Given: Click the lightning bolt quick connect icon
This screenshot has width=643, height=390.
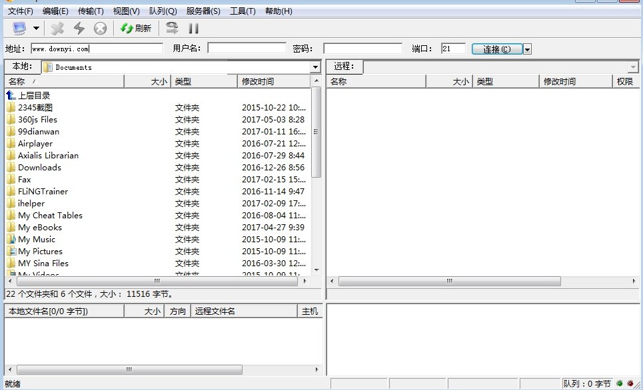Looking at the screenshot, I should [x=79, y=28].
